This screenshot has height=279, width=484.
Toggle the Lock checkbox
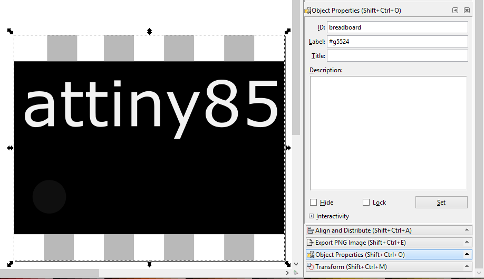(366, 202)
